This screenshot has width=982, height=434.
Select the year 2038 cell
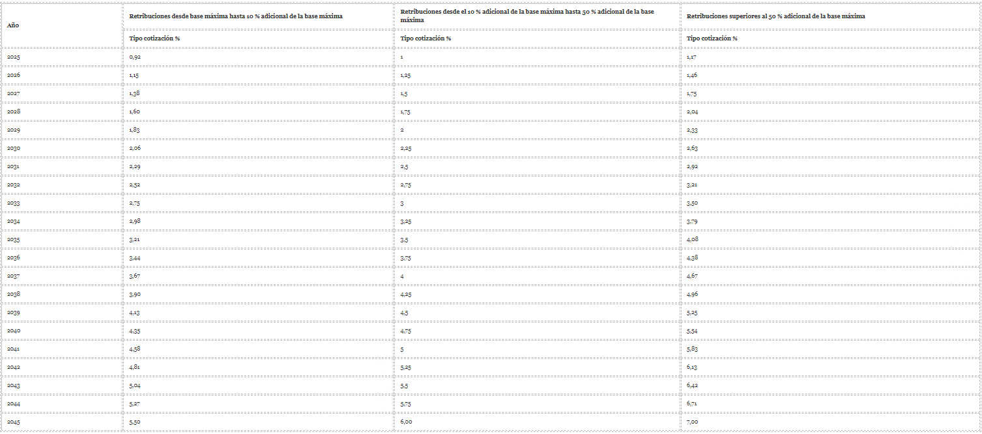point(14,295)
